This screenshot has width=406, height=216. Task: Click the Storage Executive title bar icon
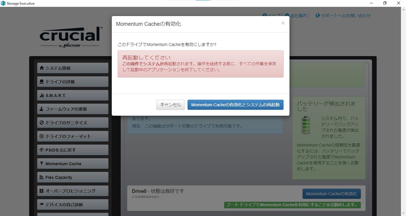(3, 3)
